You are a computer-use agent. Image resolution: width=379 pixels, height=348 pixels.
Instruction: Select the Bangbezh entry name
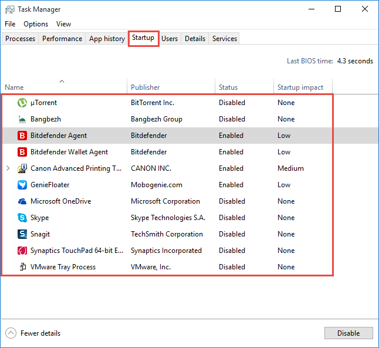(x=46, y=119)
